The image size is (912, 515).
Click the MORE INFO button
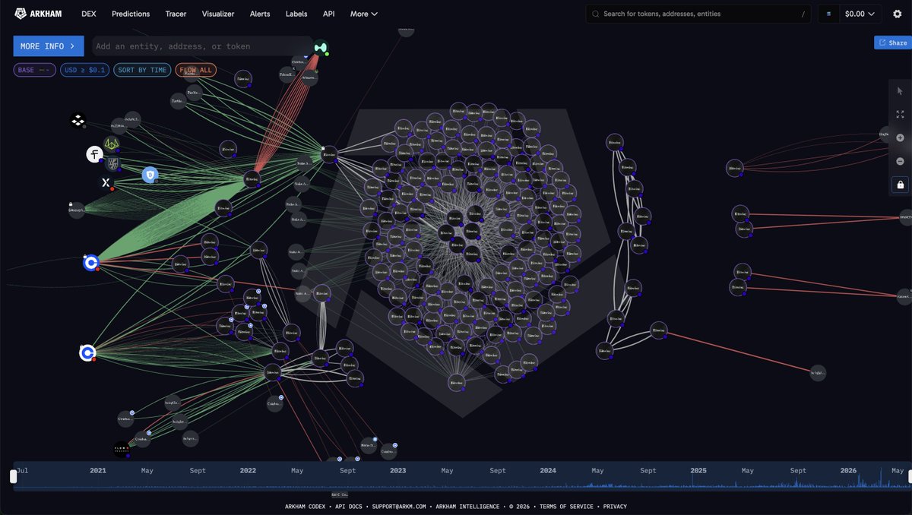[x=49, y=46]
